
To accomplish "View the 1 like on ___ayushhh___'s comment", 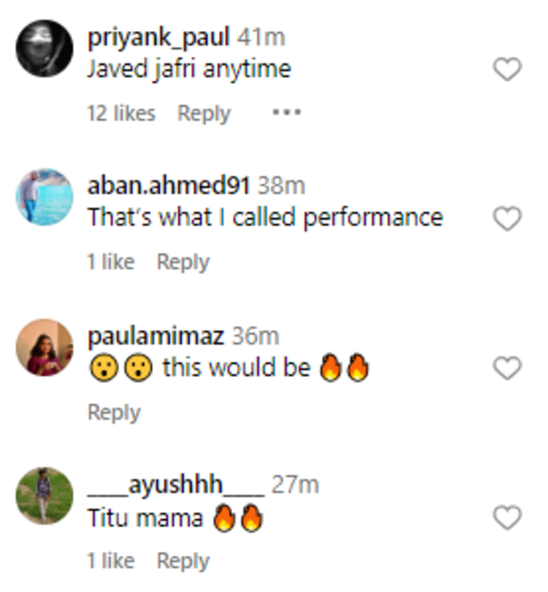I will (x=110, y=561).
